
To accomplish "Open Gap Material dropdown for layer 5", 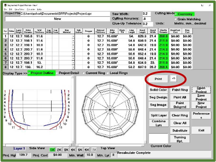I will [x=74, y=54].
